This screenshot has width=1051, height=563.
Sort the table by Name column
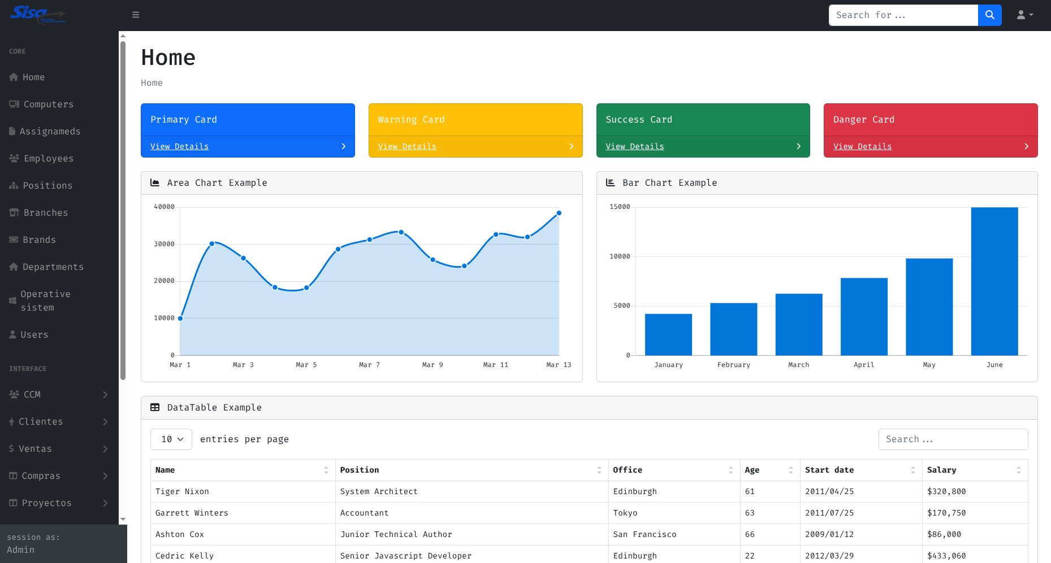(x=243, y=470)
